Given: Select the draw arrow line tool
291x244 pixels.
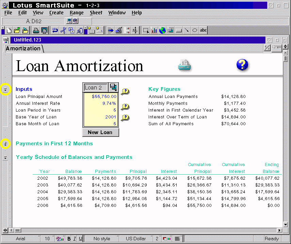Looking at the screenshot, I should pyautogui.click(x=187, y=30).
